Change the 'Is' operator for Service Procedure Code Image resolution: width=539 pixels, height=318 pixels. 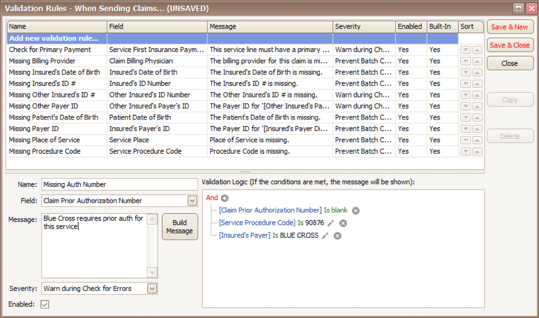click(300, 223)
